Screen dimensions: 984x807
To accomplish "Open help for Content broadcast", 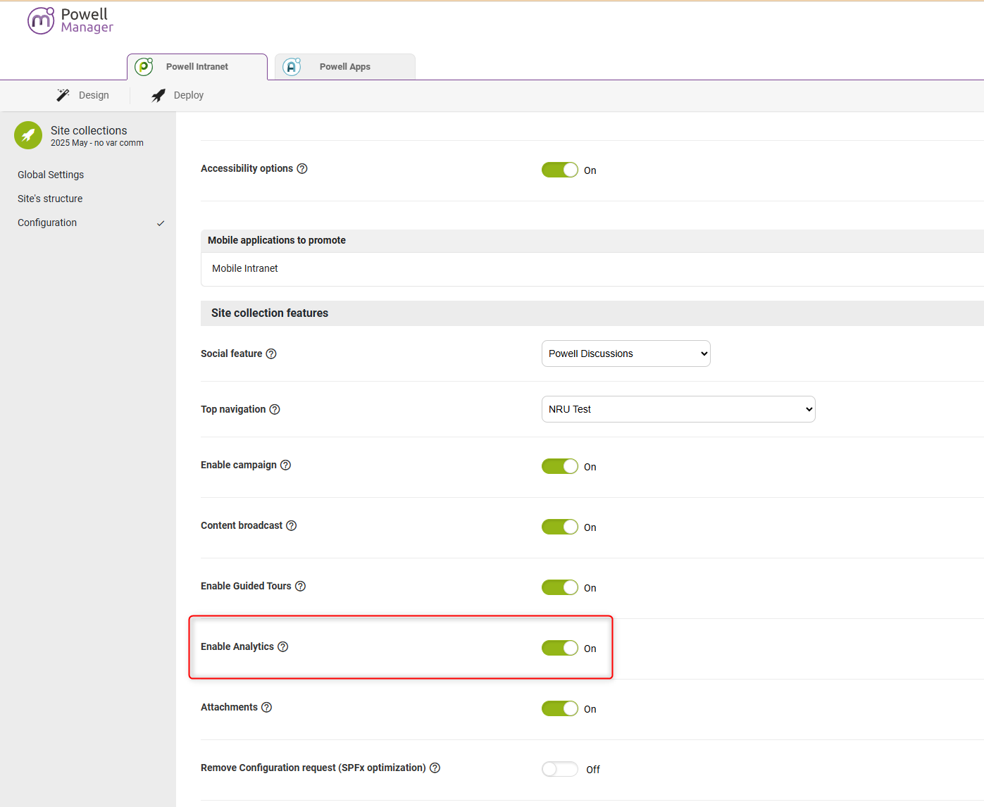I will tap(292, 525).
